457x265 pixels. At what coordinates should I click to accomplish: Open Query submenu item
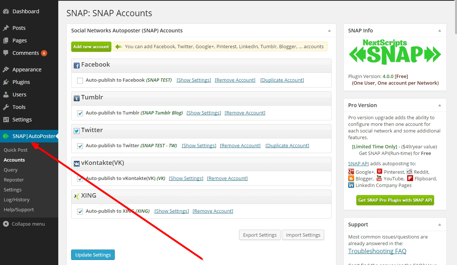[x=11, y=170]
